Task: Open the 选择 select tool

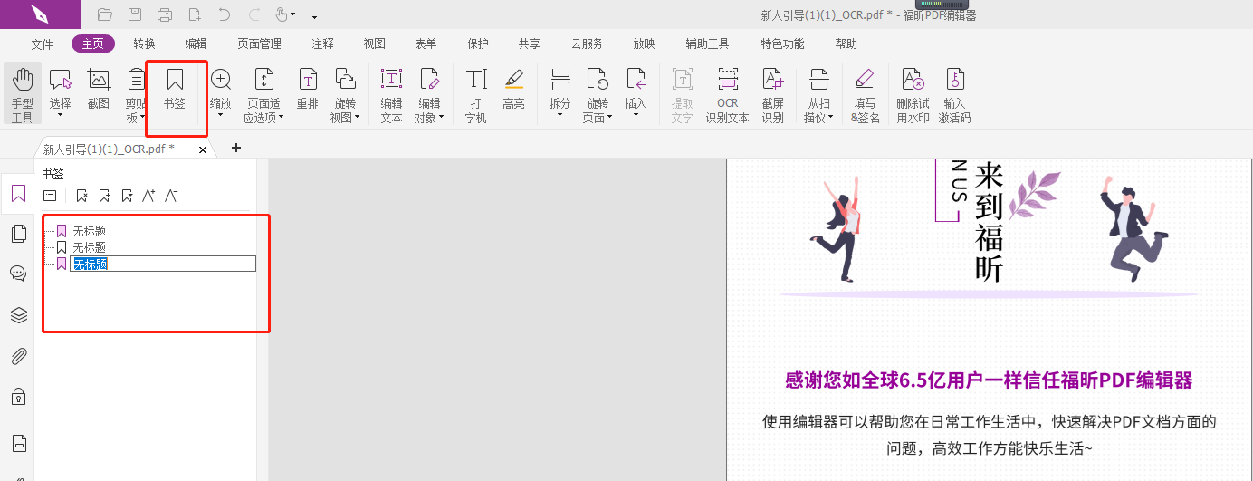Action: (x=61, y=94)
